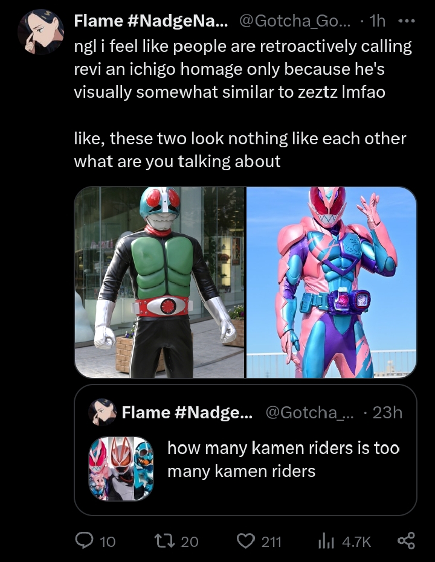This screenshot has height=562, width=435.
Task: Open the pink Revi rider photo
Action: click(x=331, y=282)
